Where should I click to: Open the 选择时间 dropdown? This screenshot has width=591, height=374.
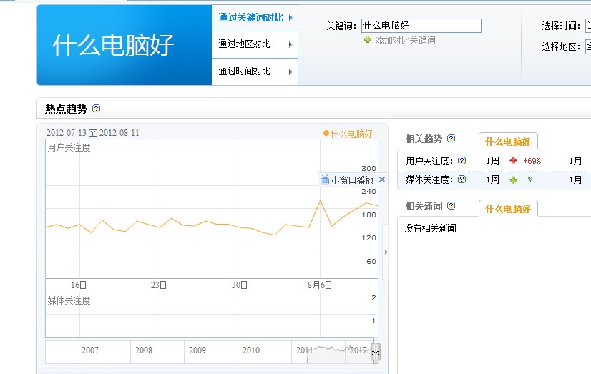click(x=587, y=26)
